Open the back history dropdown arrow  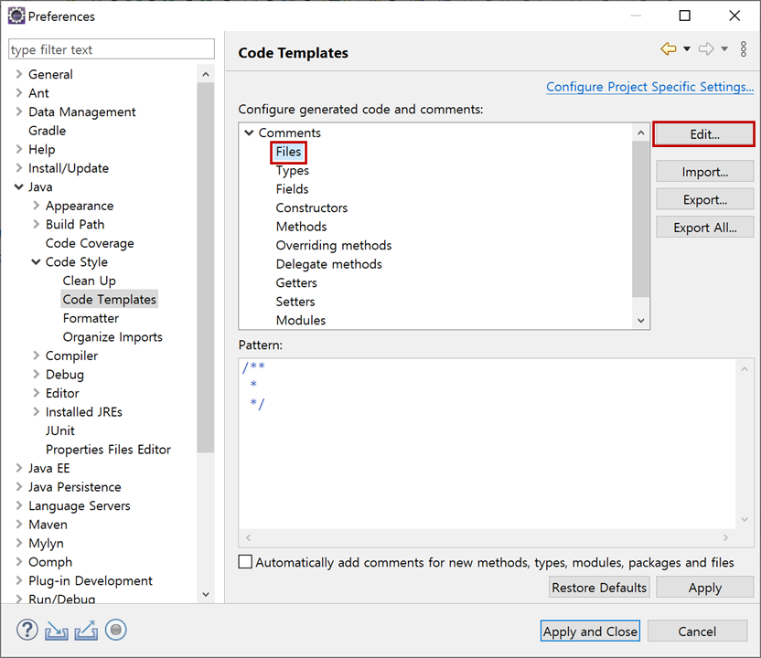[x=687, y=48]
